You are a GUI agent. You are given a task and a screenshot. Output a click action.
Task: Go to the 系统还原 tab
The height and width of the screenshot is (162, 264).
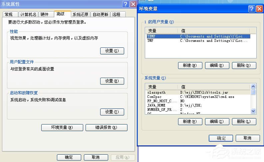pyautogui.click(x=81, y=14)
